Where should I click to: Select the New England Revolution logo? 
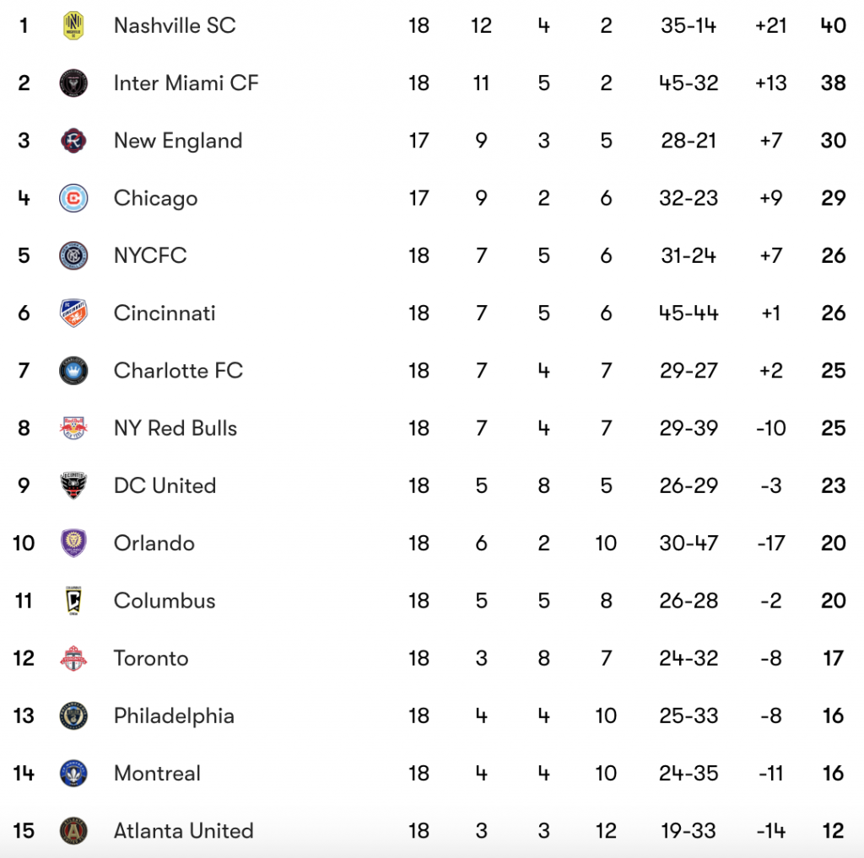(x=73, y=141)
